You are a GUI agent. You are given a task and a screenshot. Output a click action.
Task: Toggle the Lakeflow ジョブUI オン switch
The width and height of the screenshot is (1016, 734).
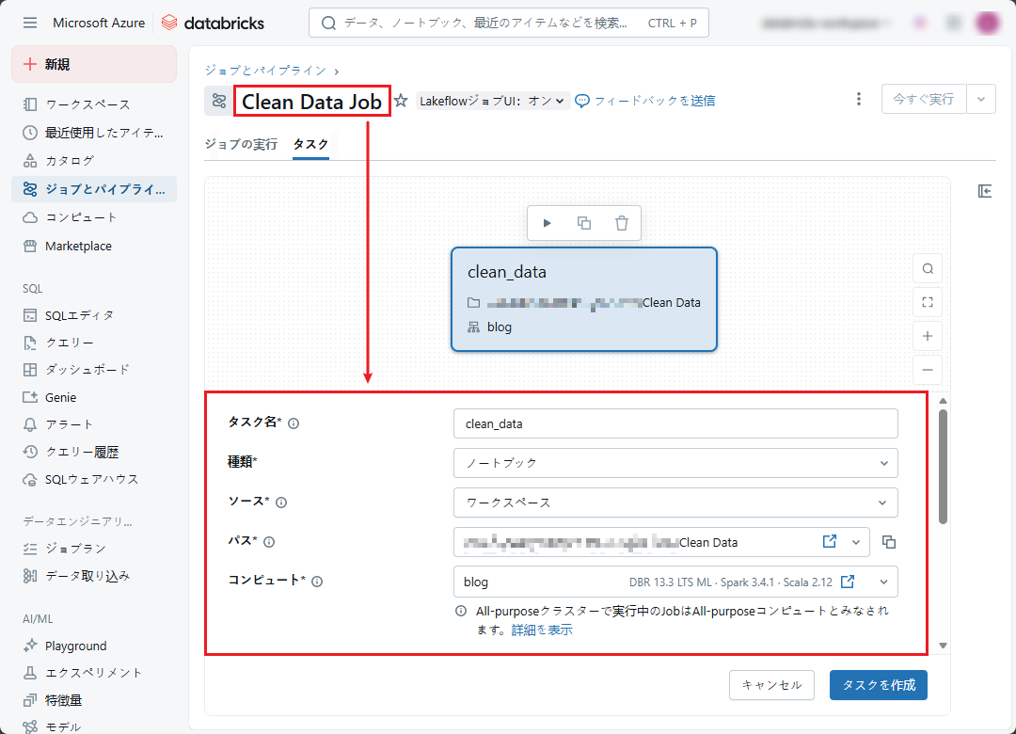(493, 101)
